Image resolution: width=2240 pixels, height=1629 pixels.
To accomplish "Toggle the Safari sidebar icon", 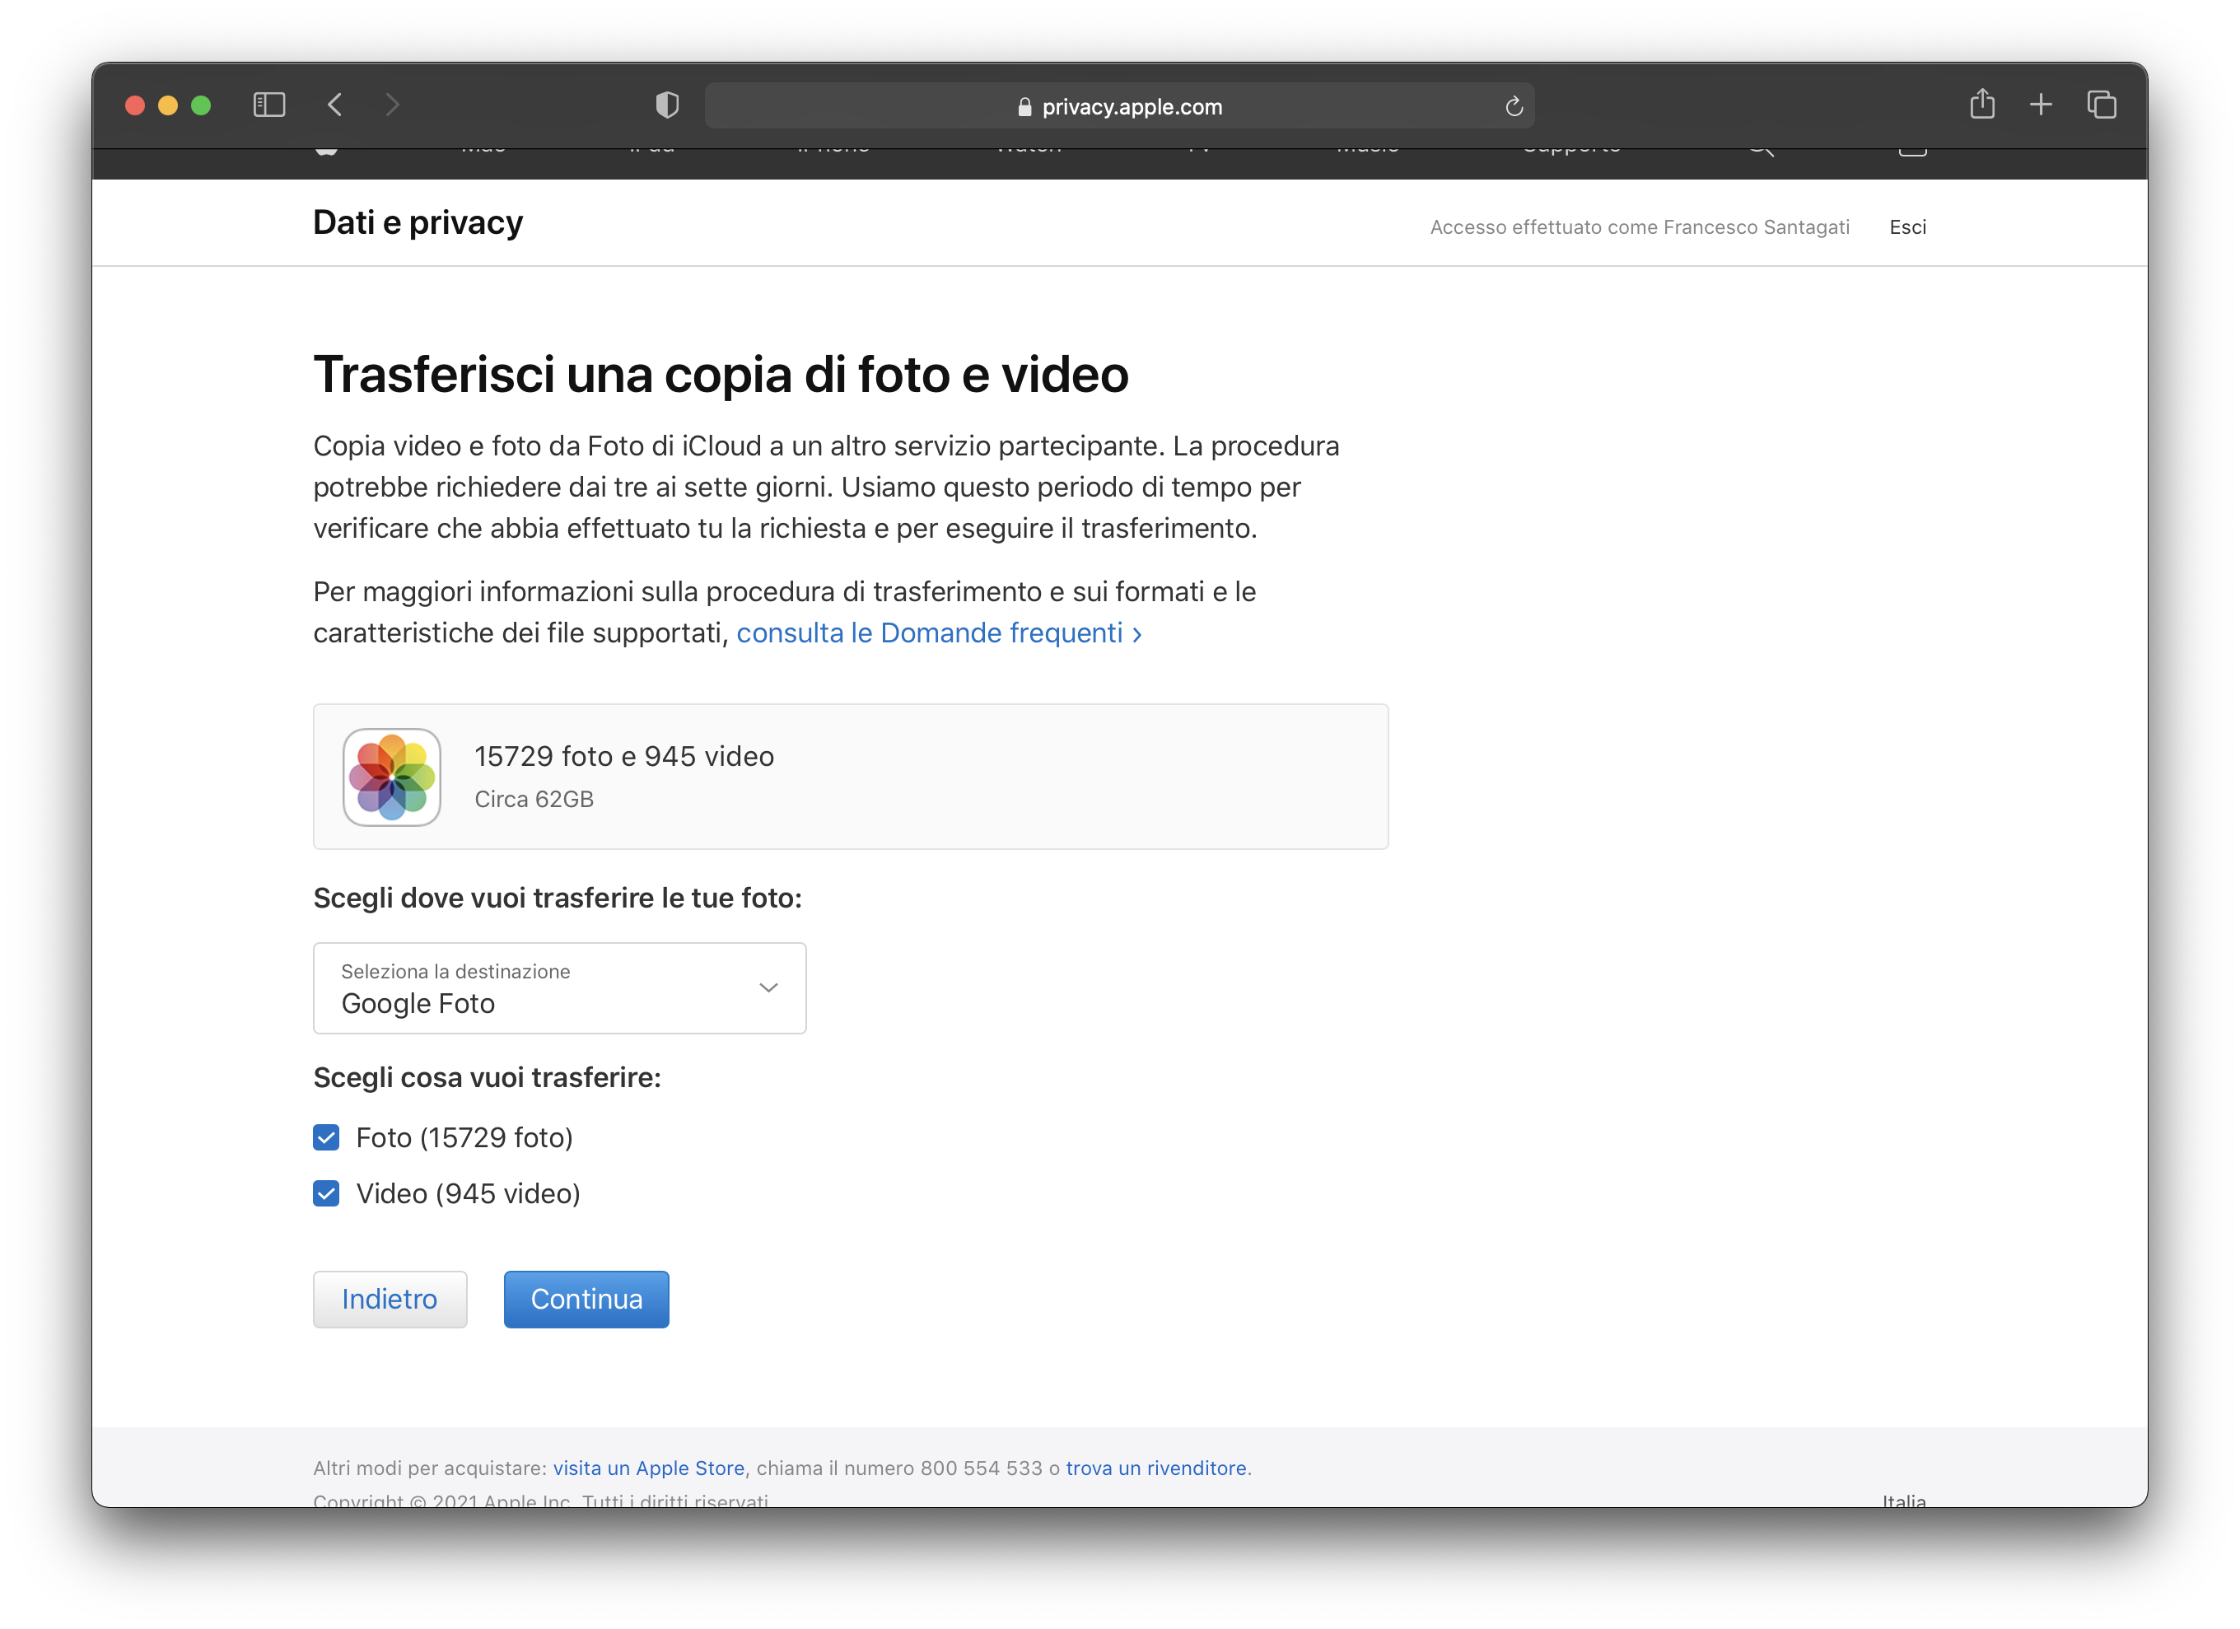I will click(268, 105).
